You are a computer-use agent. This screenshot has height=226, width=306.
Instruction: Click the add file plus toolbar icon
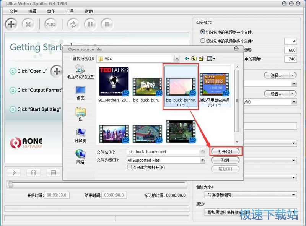click(x=11, y=24)
